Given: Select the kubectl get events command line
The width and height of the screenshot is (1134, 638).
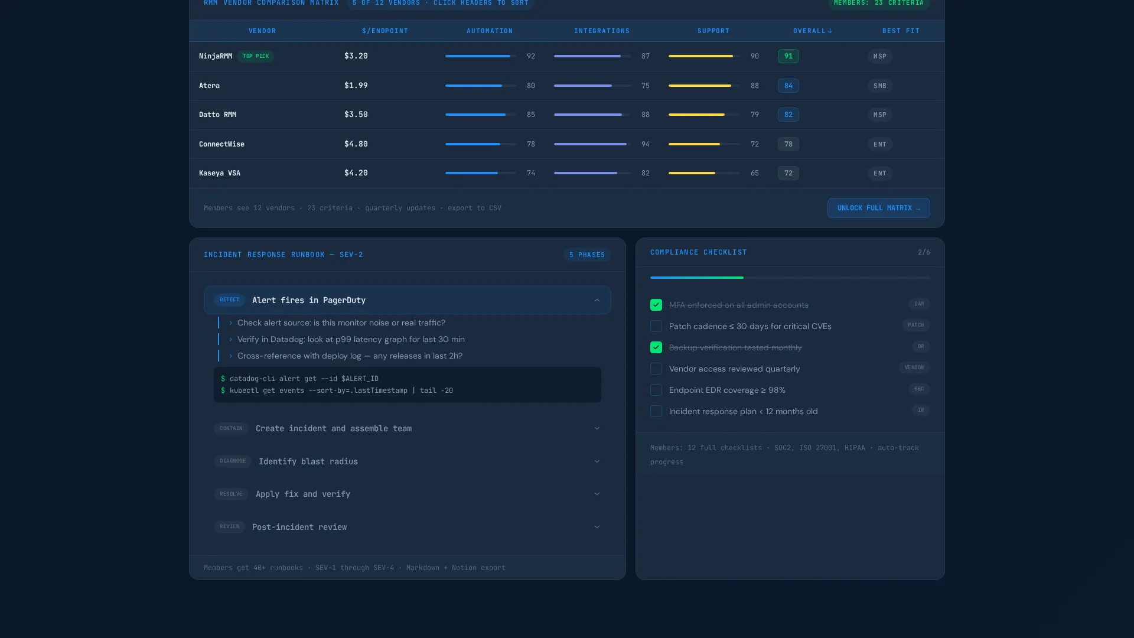Looking at the screenshot, I should click(x=337, y=390).
